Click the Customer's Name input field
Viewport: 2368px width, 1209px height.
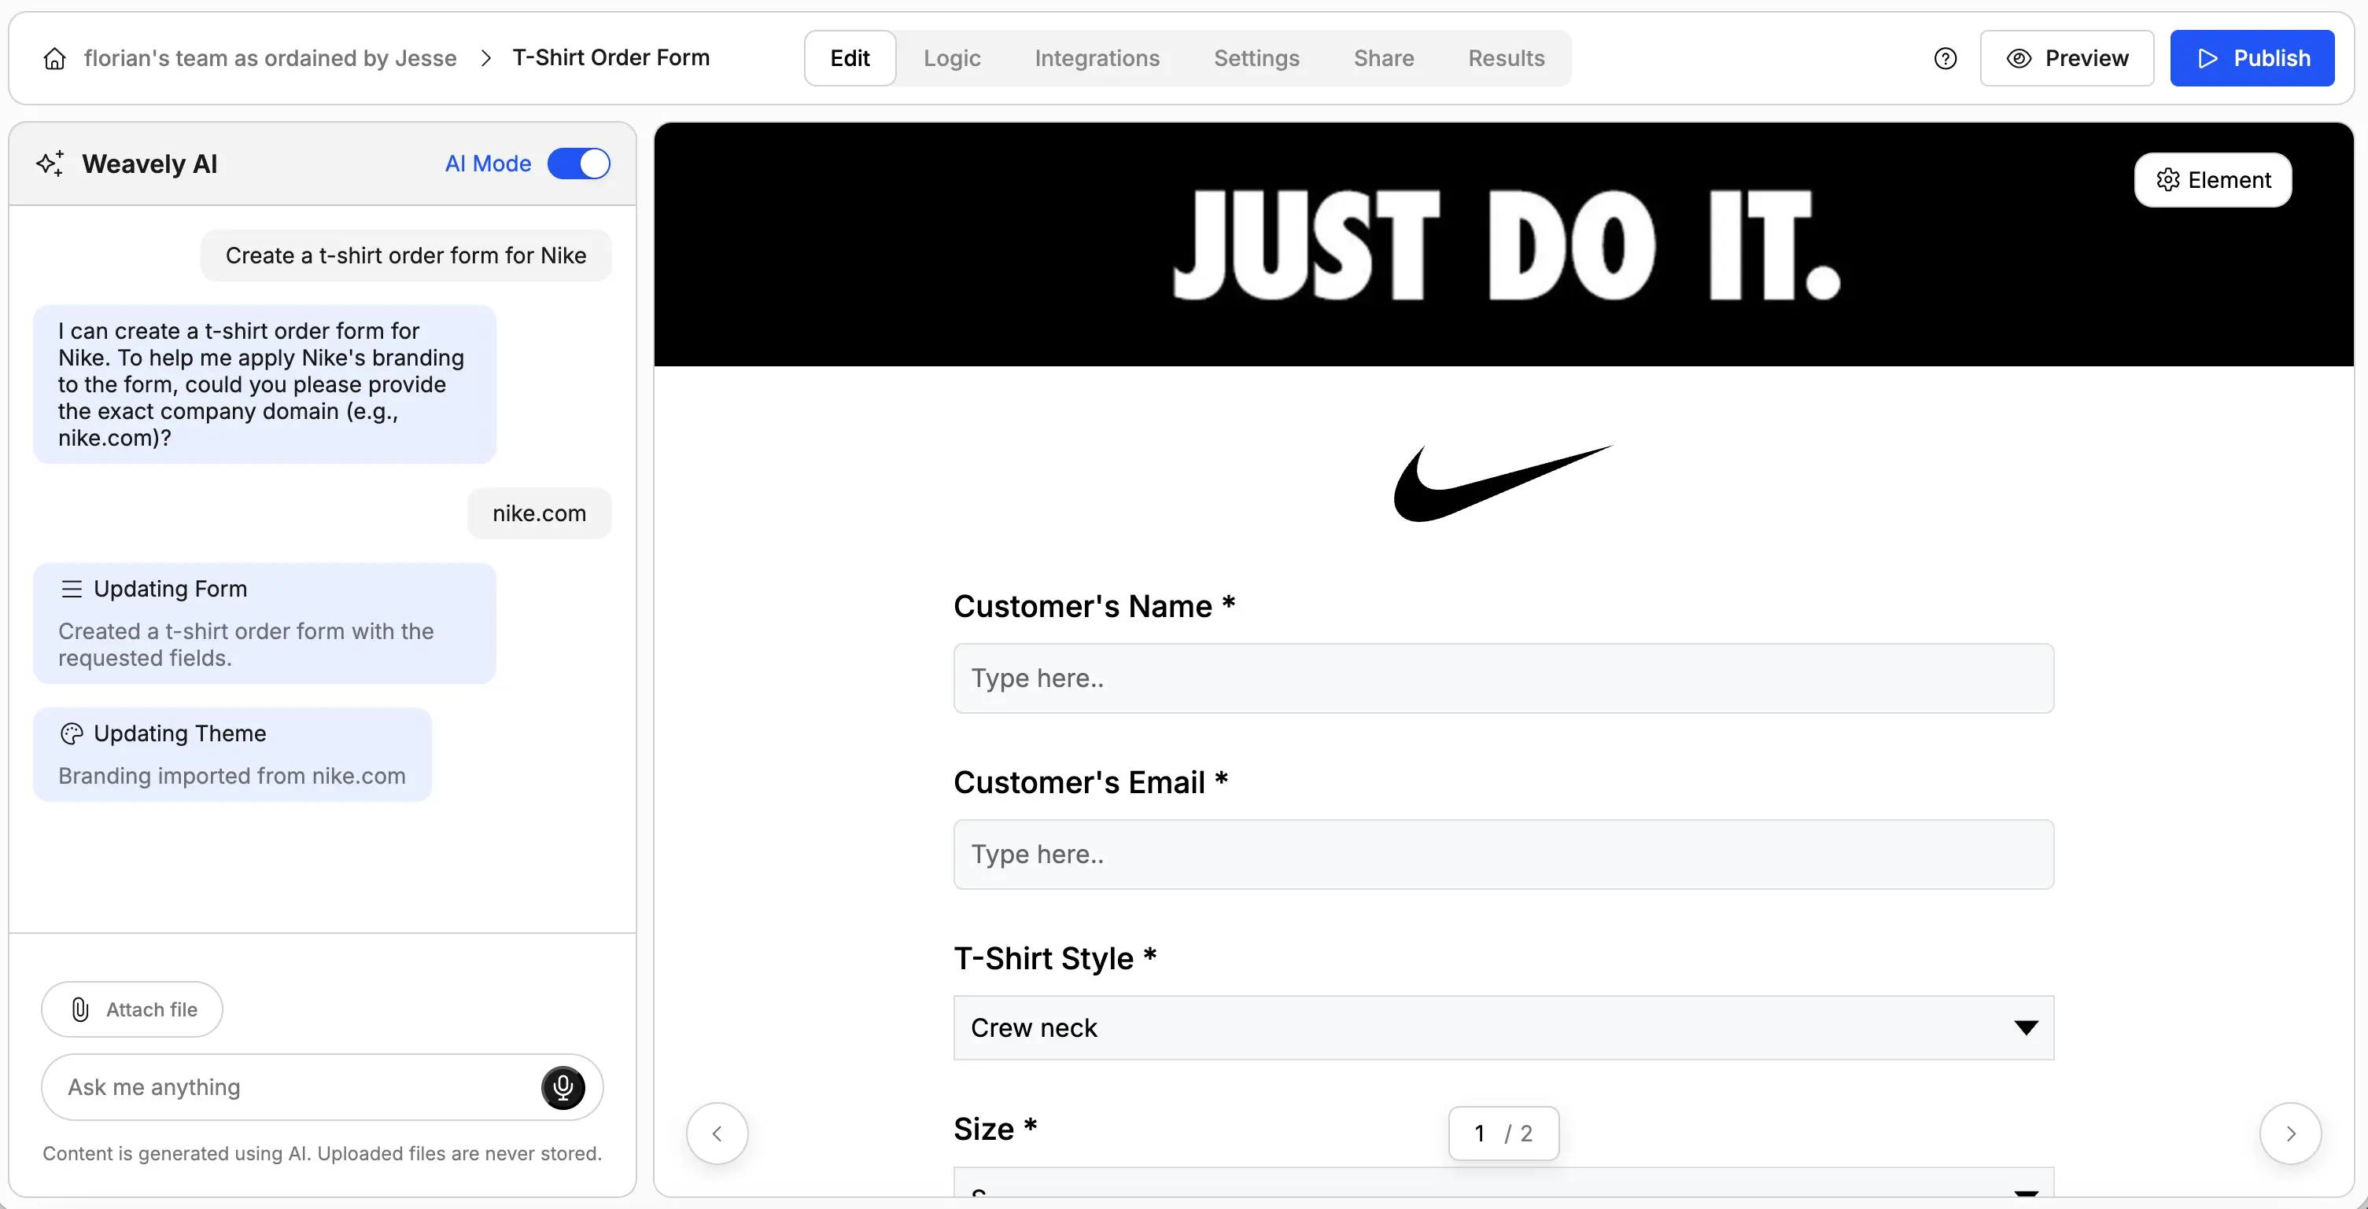(1502, 678)
